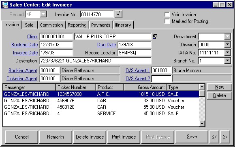Click the Due Date link
Viewport: 235px width, 147px height.
[x=107, y=45]
